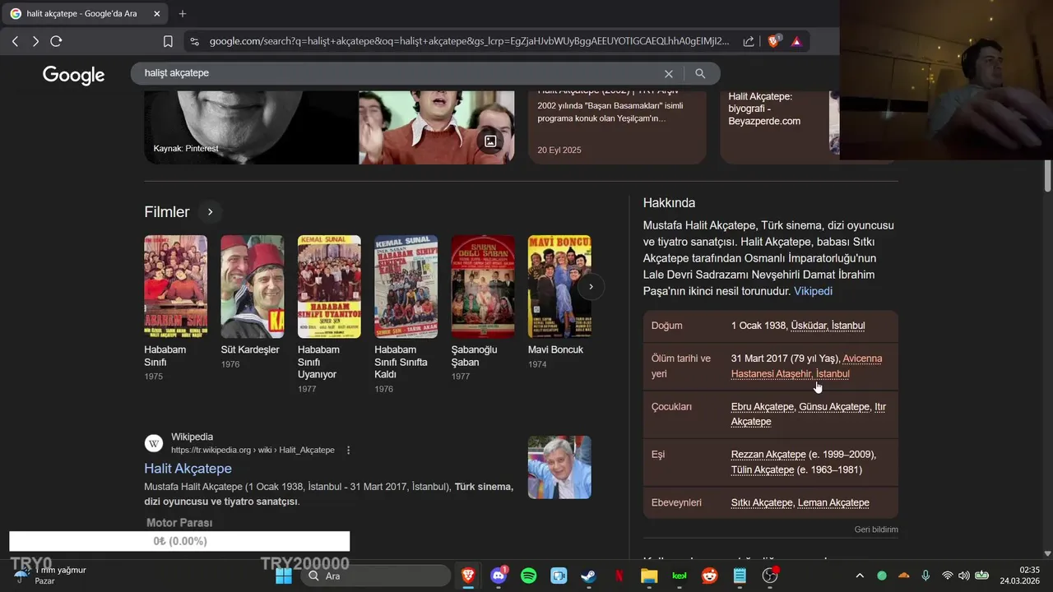Click the Google search text field
This screenshot has height=592, width=1053.
click(399, 73)
